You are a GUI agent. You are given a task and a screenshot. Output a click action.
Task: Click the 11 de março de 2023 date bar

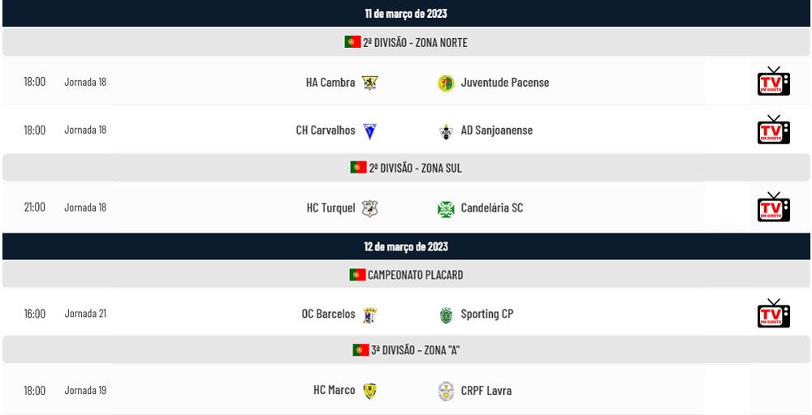click(x=406, y=14)
